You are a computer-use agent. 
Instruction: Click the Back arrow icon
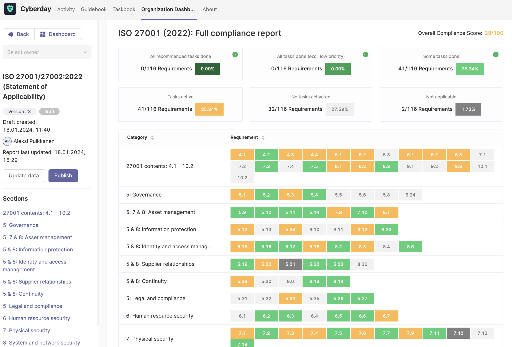click(11, 34)
